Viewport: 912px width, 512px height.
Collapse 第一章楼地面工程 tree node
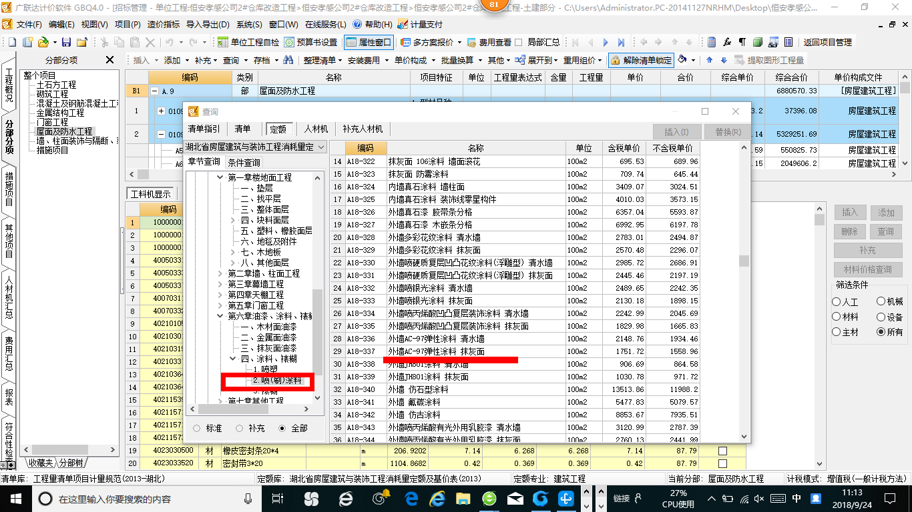click(x=221, y=177)
